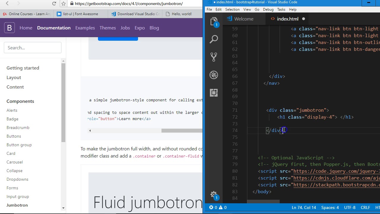This screenshot has height=214, width=380.
Task: Open Jobs link in navbar
Action: click(x=125, y=28)
